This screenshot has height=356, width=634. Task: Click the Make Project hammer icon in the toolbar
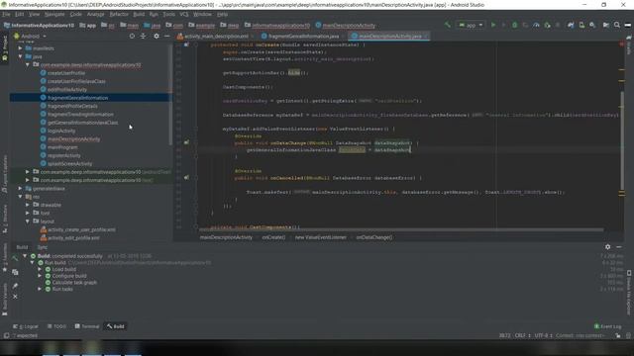pyautogui.click(x=447, y=25)
